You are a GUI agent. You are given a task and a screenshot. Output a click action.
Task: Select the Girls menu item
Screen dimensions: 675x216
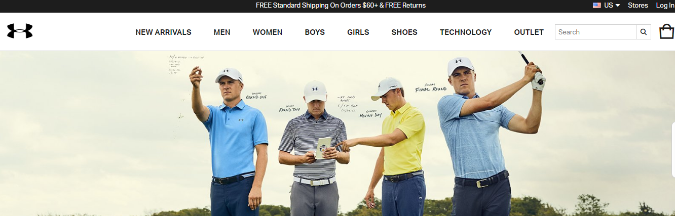(x=358, y=32)
